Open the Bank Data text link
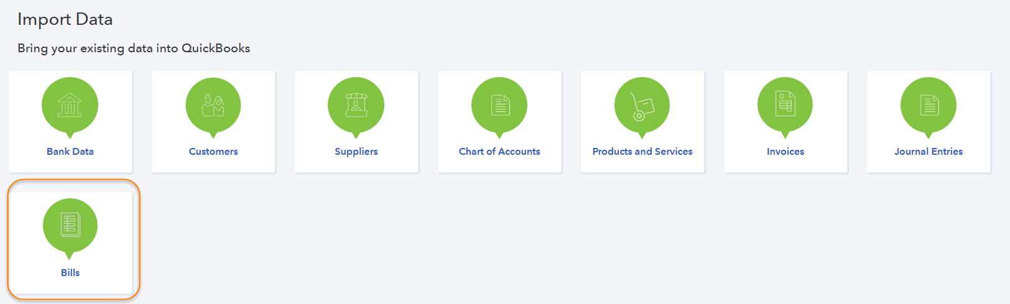Image resolution: width=1010 pixels, height=304 pixels. coord(70,152)
